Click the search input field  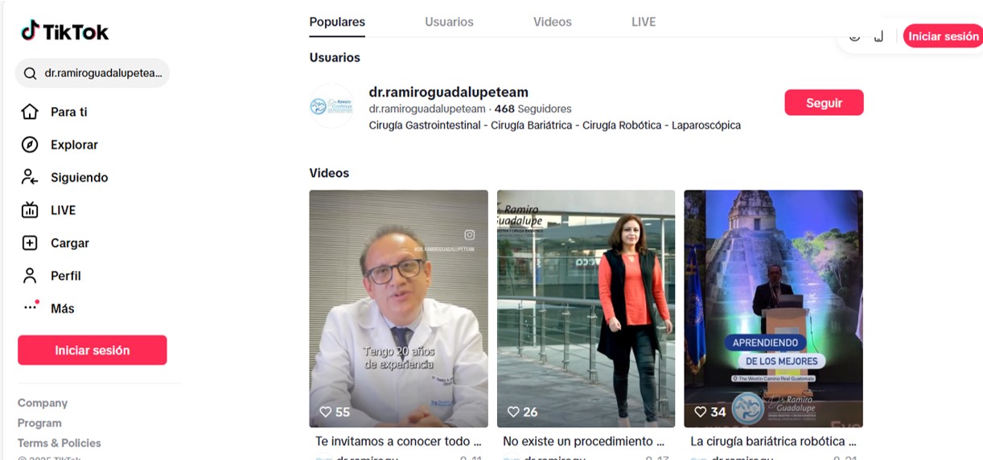click(x=103, y=73)
